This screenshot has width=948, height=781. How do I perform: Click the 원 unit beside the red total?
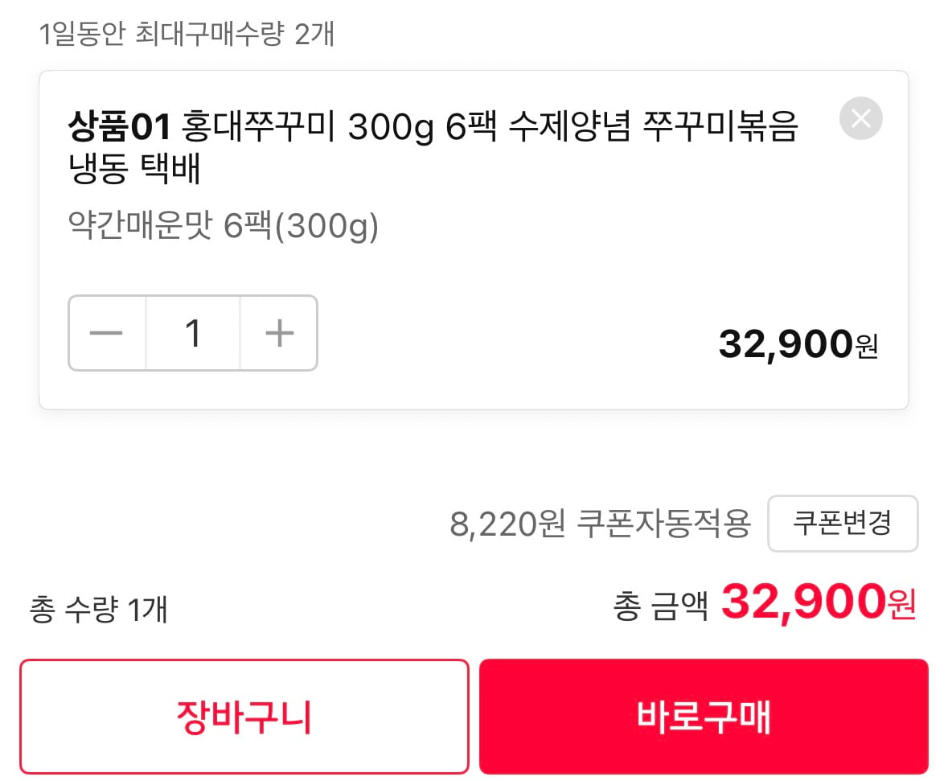click(901, 606)
